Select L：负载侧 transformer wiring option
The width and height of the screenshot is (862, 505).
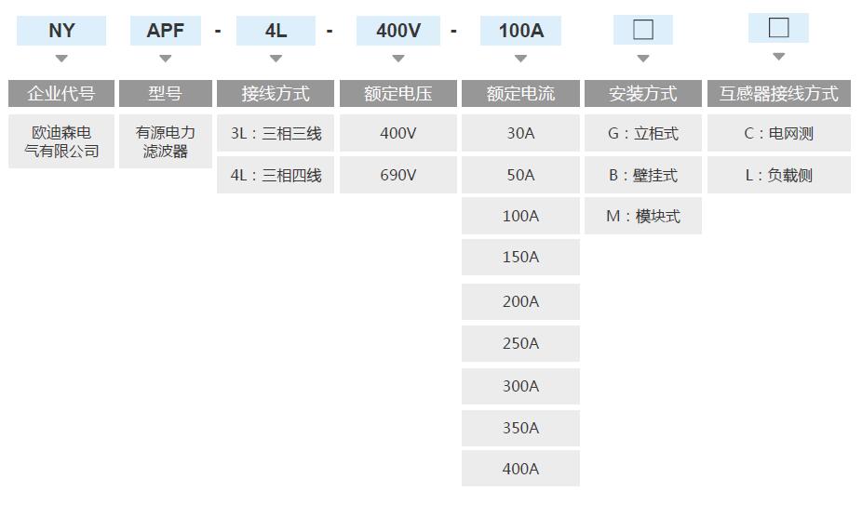tap(779, 175)
